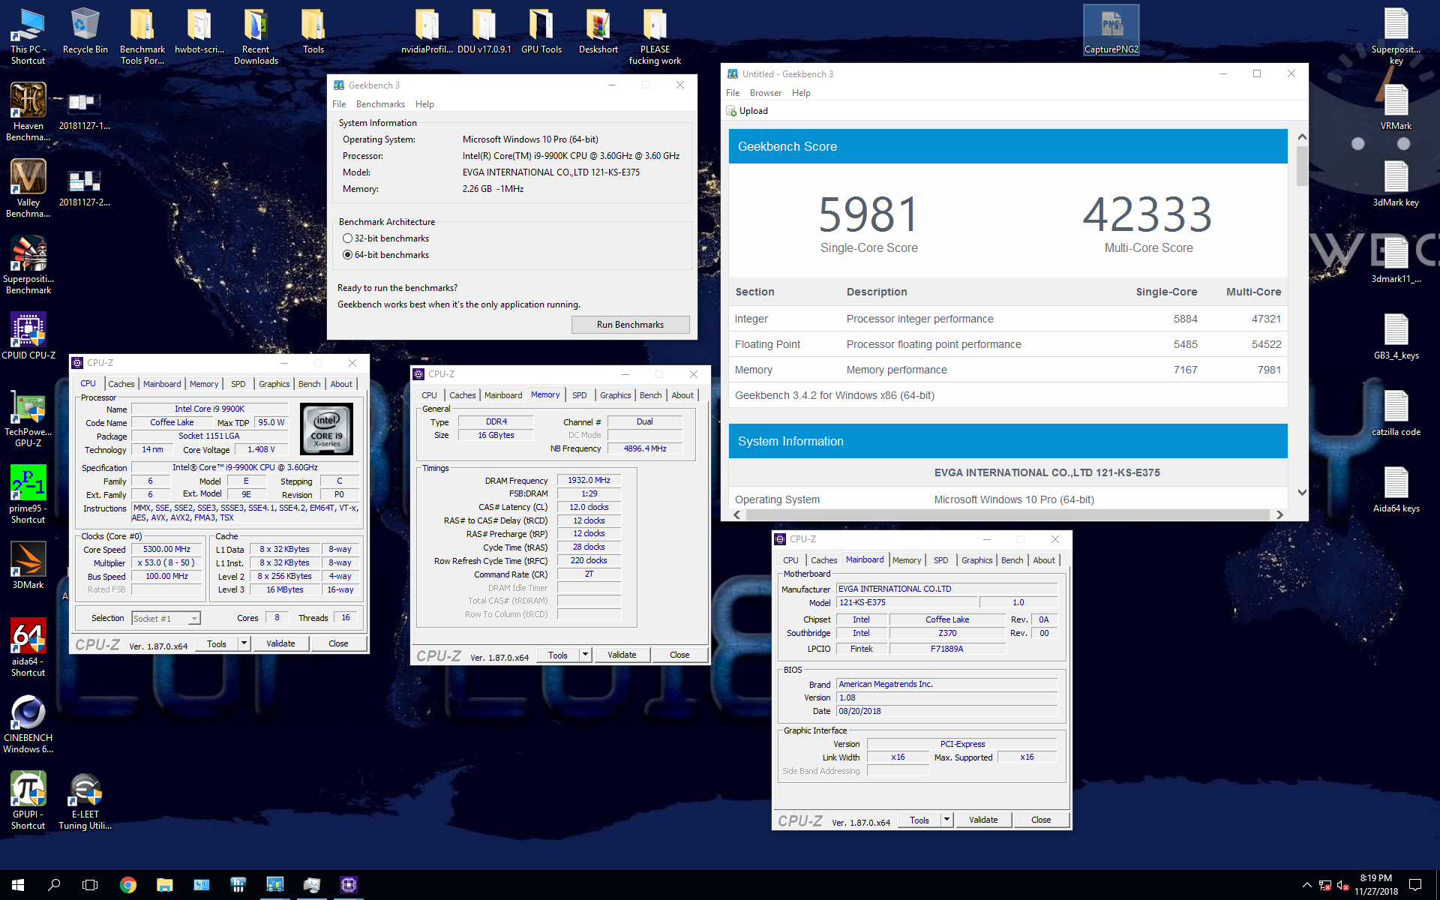
Task: Switch to Caches tab in CPU-Z CPU window
Action: coord(121,384)
